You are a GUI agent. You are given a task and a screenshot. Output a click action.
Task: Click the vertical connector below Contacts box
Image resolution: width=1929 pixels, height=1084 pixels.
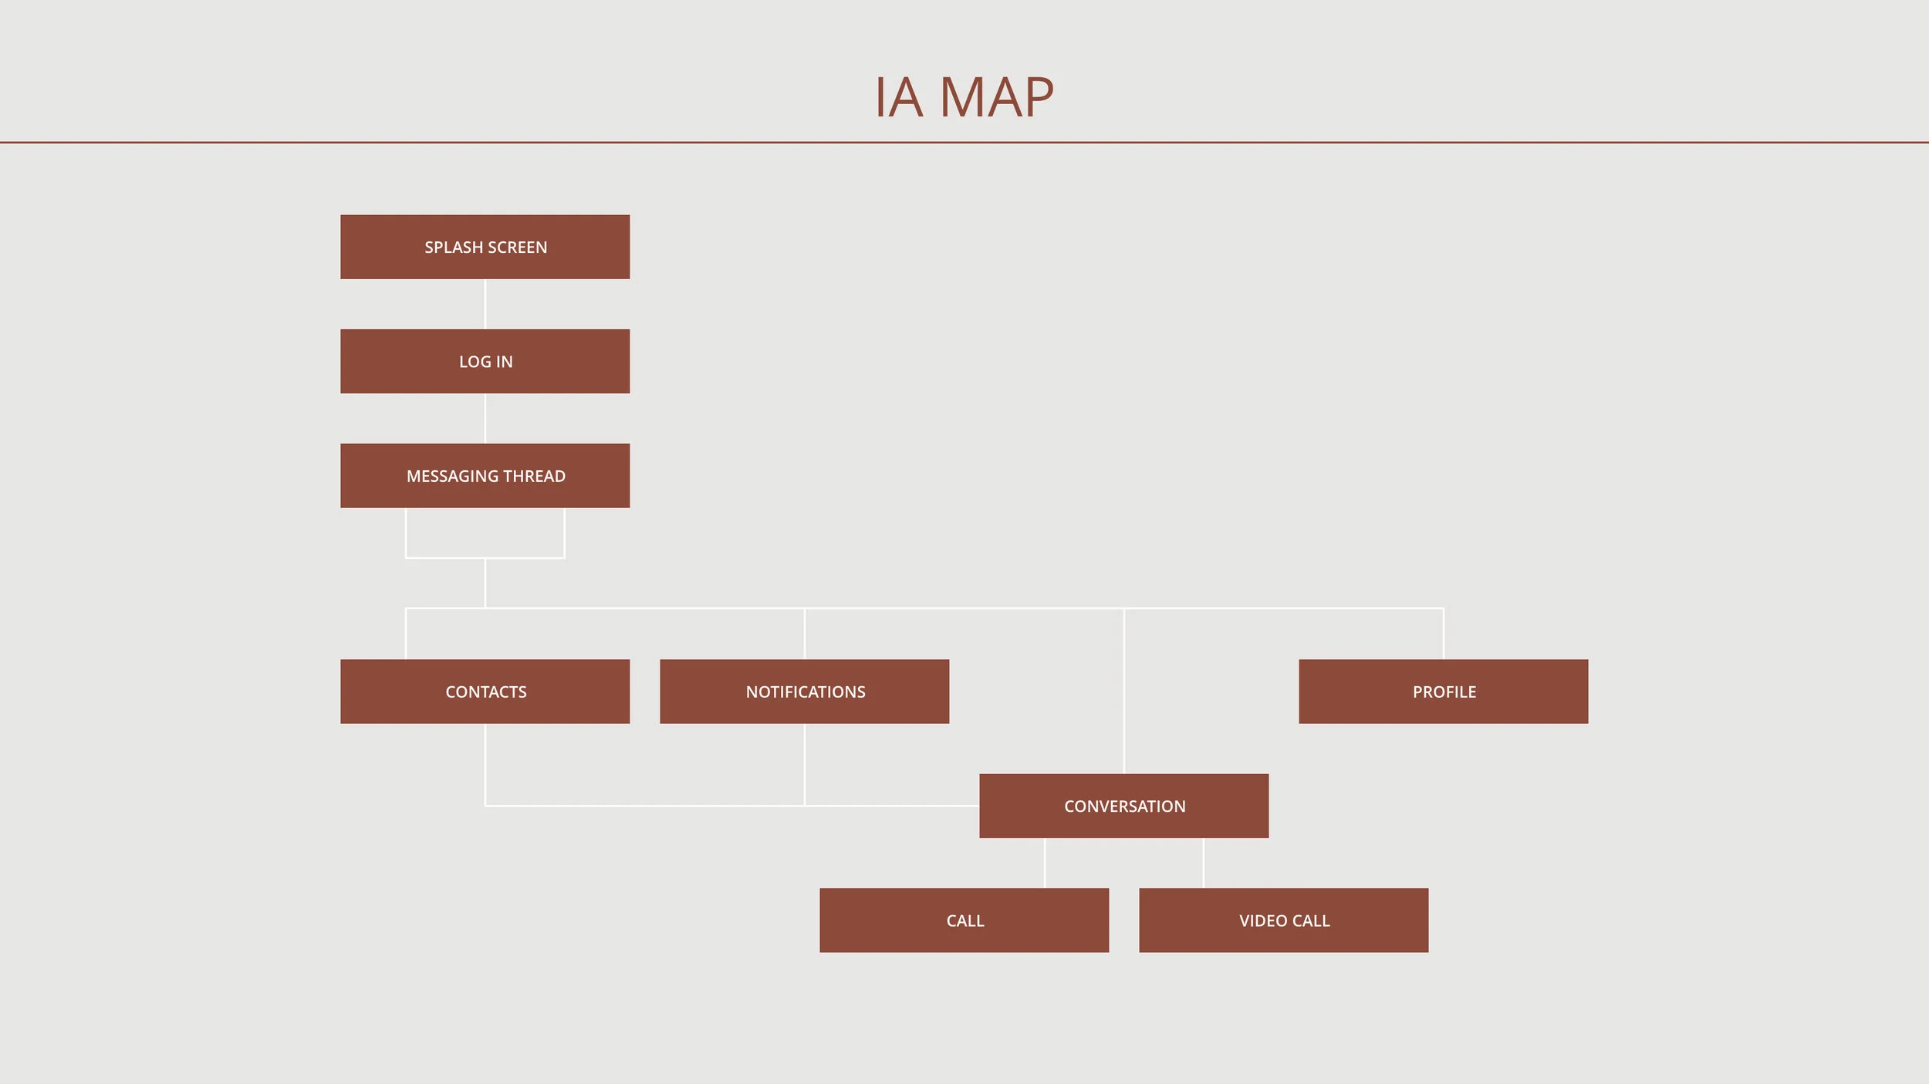coord(485,763)
